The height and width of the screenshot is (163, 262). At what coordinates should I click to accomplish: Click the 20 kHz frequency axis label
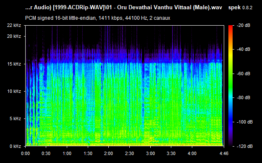pos(14,36)
